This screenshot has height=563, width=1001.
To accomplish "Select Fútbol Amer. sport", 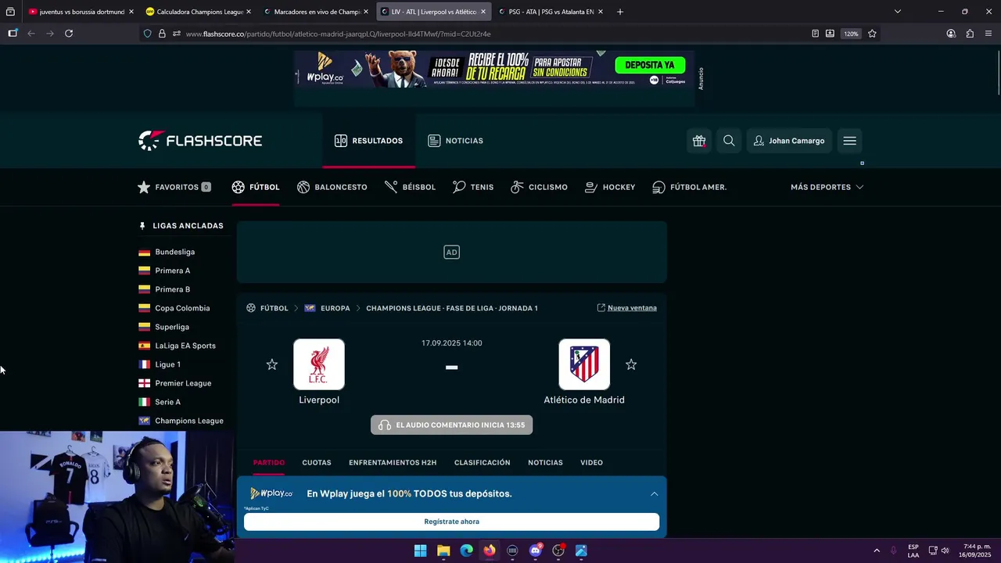I will pyautogui.click(x=690, y=187).
